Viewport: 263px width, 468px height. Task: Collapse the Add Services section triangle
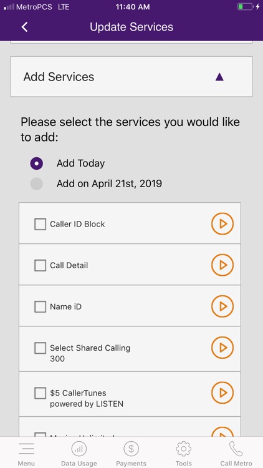(219, 77)
